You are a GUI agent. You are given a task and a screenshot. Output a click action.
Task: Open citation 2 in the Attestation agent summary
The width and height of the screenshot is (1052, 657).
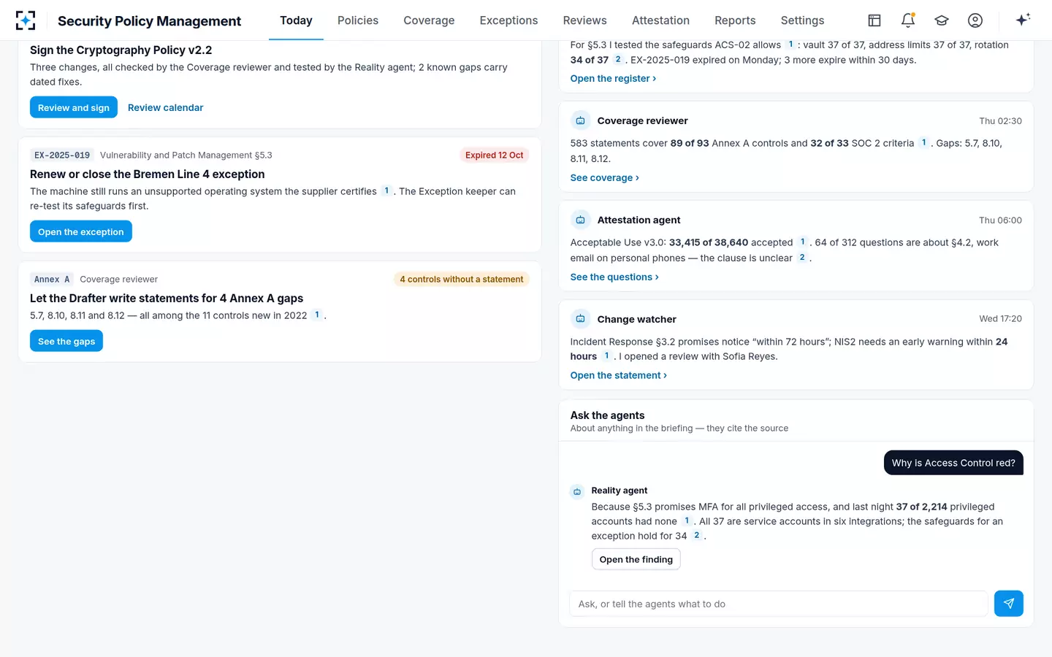[802, 258]
